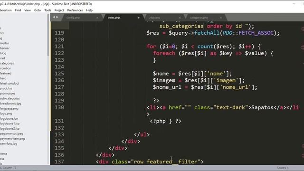Switch to the index.php tab

click(x=114, y=18)
